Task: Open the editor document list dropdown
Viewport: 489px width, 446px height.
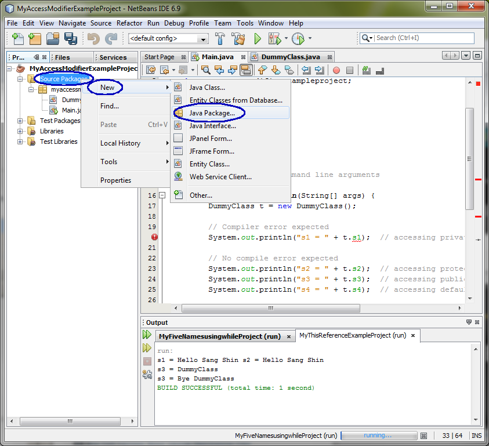Action: tap(466, 56)
